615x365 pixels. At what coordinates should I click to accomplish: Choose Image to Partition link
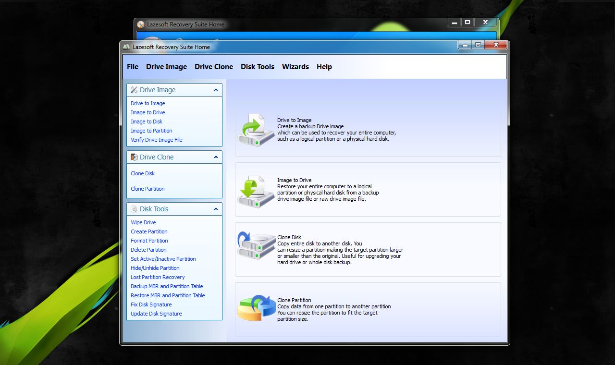tap(151, 131)
